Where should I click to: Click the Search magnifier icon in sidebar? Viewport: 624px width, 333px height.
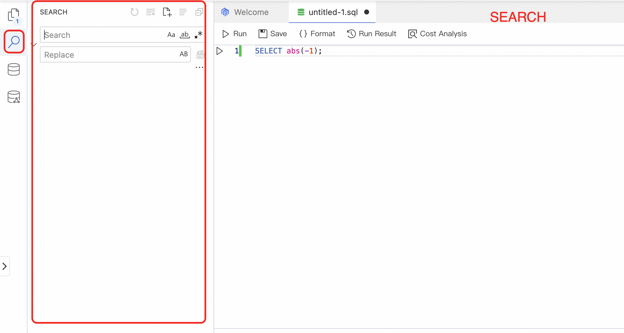14,42
